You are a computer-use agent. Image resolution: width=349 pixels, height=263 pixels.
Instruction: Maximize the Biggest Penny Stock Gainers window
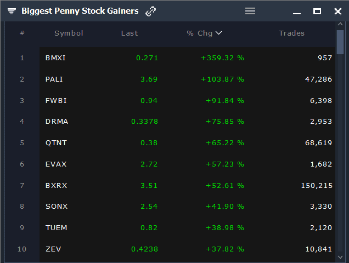click(317, 11)
